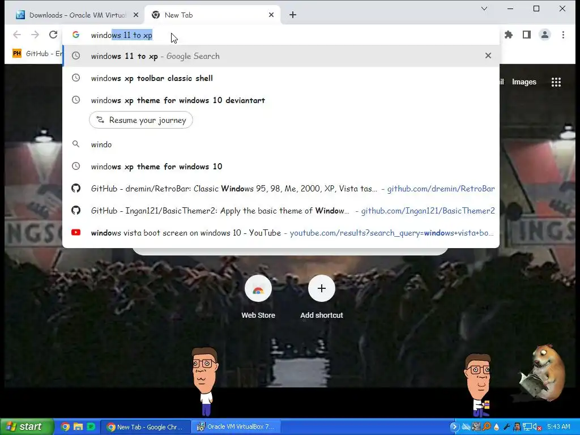This screenshot has height=435, width=580.
Task: Launch Chrome from the quick launch bar
Action: [x=65, y=427]
